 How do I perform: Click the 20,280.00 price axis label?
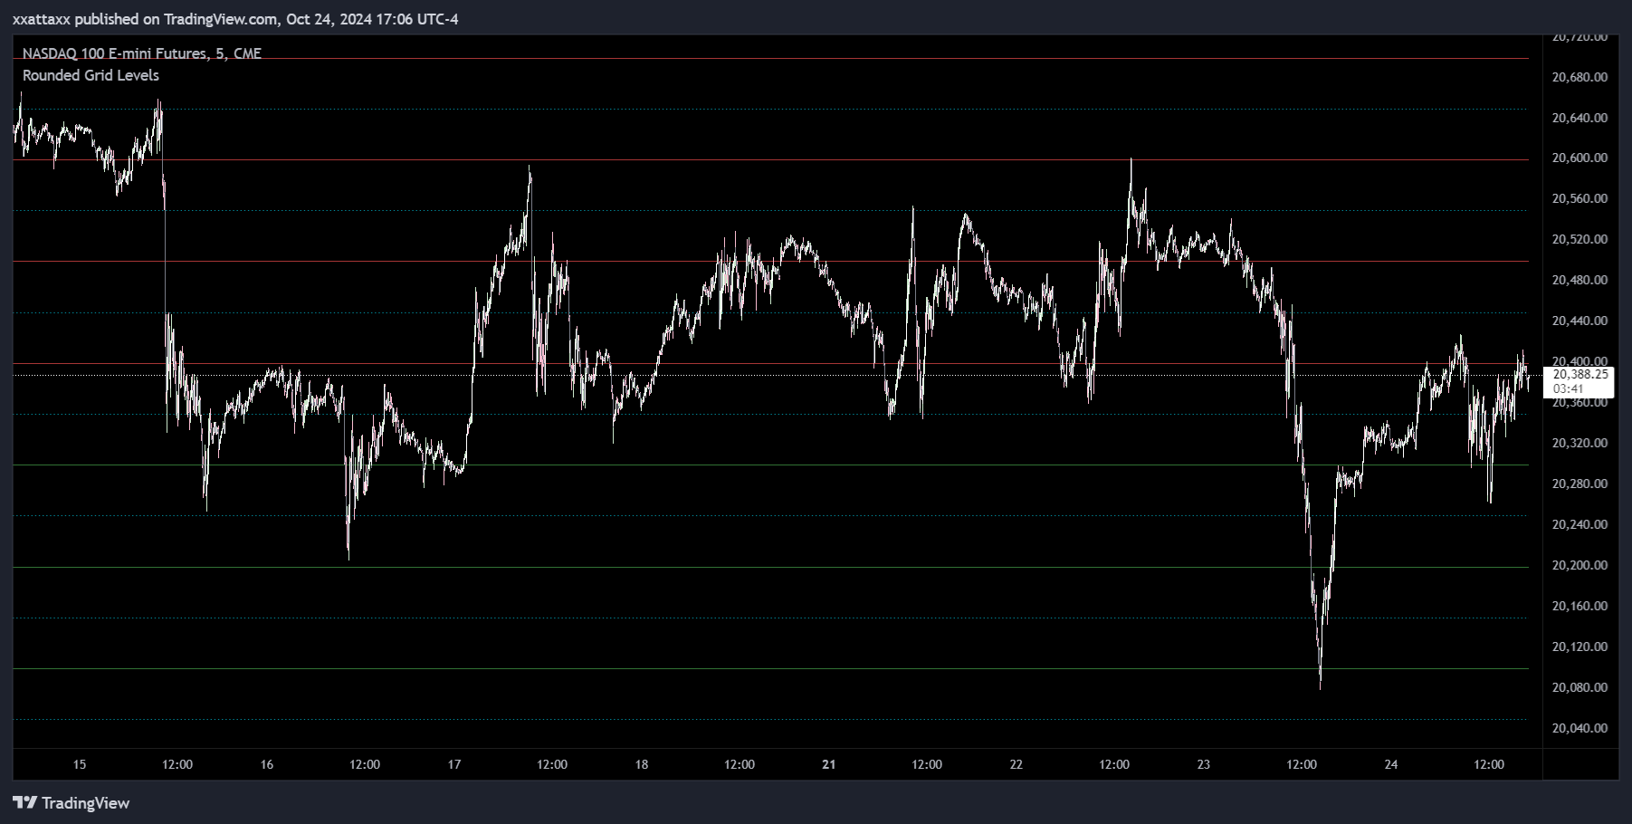(1580, 484)
